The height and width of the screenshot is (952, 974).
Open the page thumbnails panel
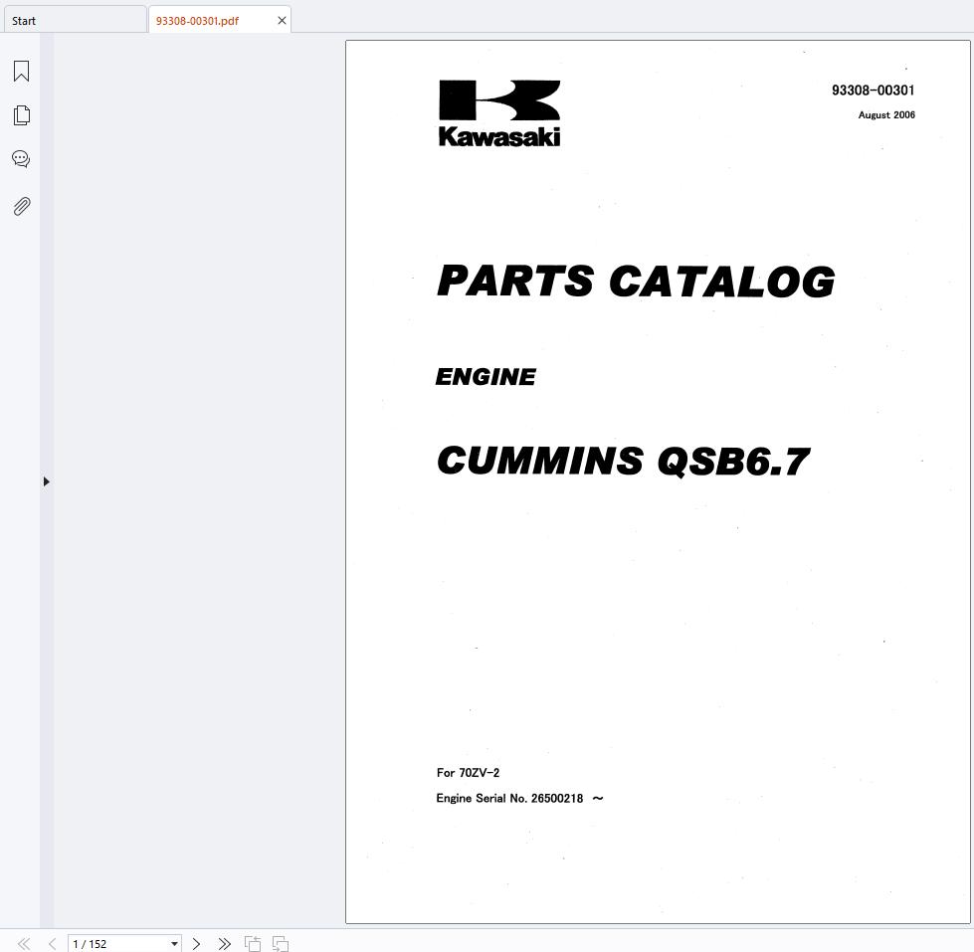(22, 114)
